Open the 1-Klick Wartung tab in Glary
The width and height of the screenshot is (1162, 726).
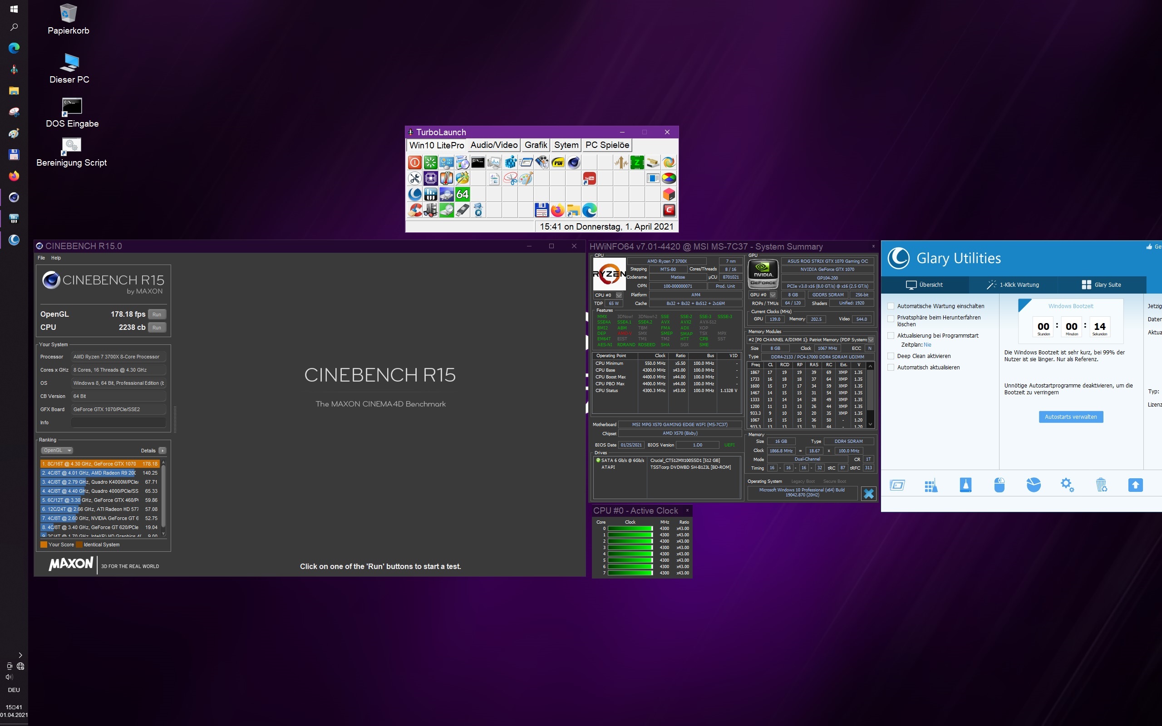pos(1013,285)
